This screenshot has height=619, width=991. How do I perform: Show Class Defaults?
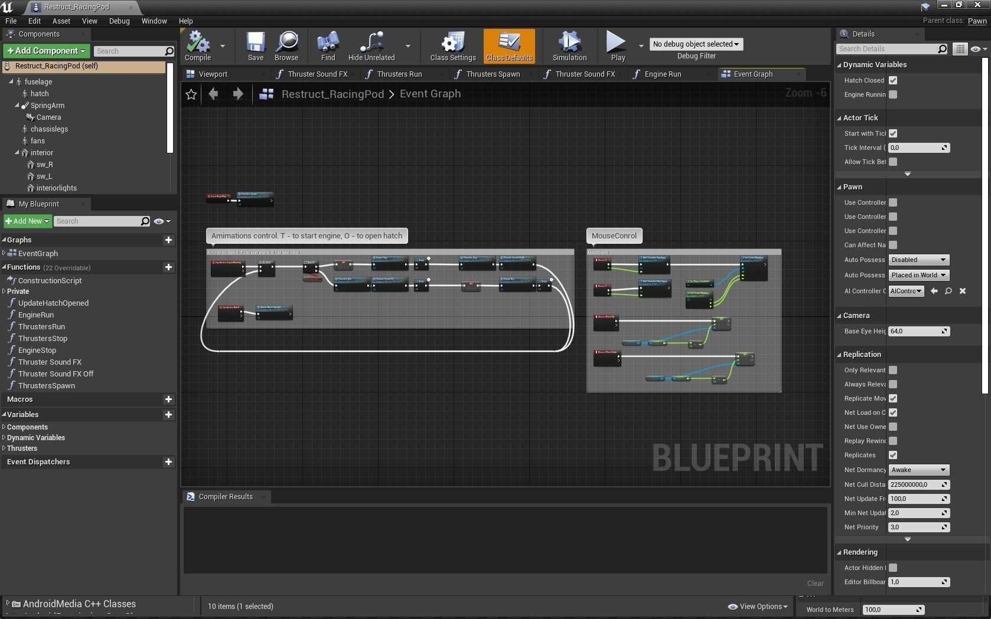click(509, 46)
